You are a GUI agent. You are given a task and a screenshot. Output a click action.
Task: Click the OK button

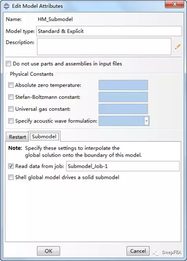(49, 251)
